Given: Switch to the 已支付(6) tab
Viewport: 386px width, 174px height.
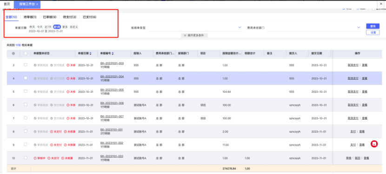Looking at the screenshot, I should (90, 17).
